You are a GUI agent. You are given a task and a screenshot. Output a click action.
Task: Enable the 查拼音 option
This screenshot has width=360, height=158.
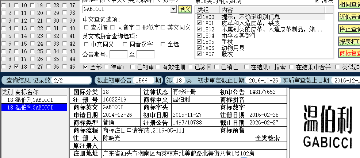pos(86,27)
